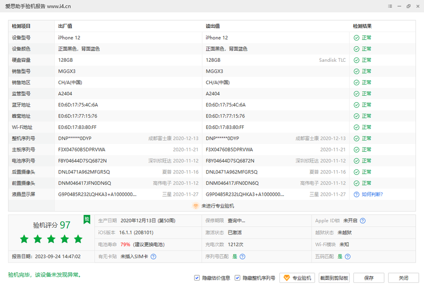Screen dimensions: 424x289
Task: Click 截图到剪贴板 button
Action: click(x=334, y=278)
